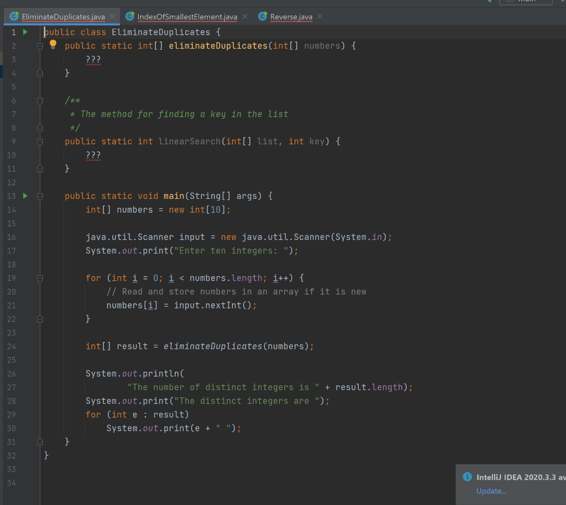Click the string "The number of distinct integers is"
566x505 pixels.
[223, 387]
